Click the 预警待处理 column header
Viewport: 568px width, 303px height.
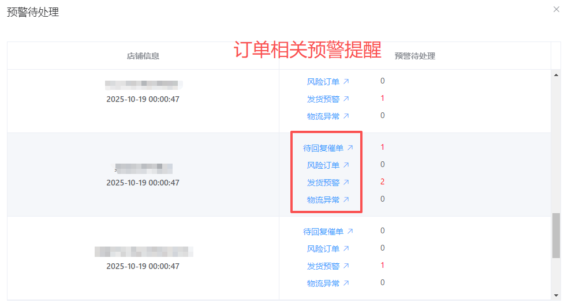[x=414, y=56]
